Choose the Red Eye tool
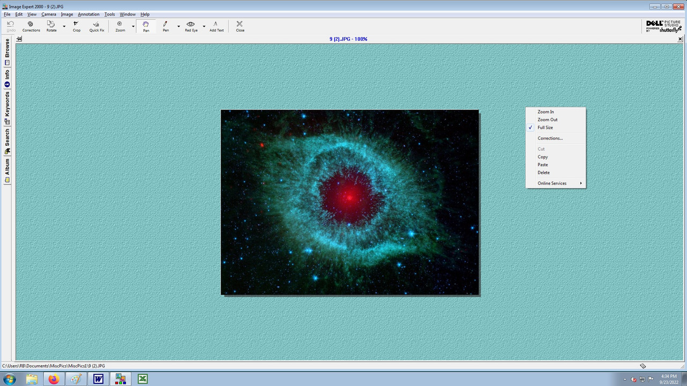 [x=191, y=26]
